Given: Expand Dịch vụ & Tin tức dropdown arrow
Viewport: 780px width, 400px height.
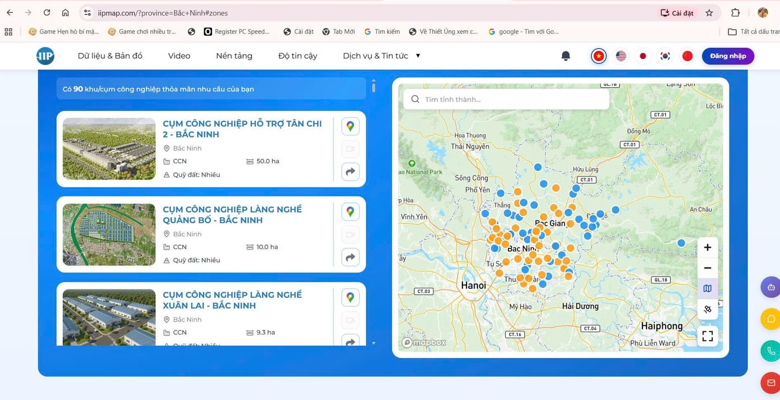Looking at the screenshot, I should coord(418,56).
